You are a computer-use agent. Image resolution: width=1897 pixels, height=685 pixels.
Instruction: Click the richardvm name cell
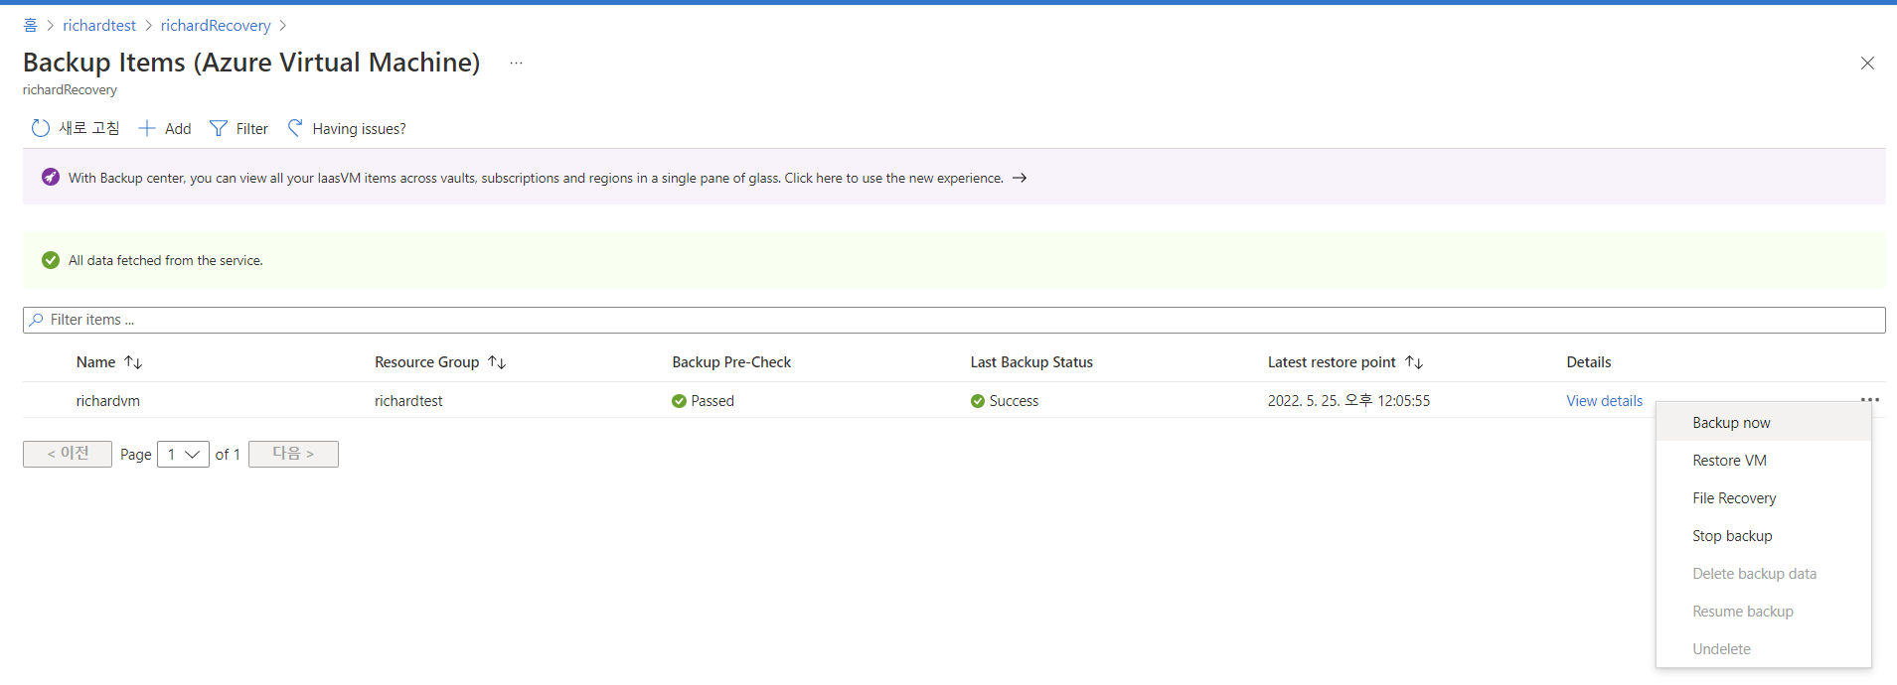click(108, 401)
